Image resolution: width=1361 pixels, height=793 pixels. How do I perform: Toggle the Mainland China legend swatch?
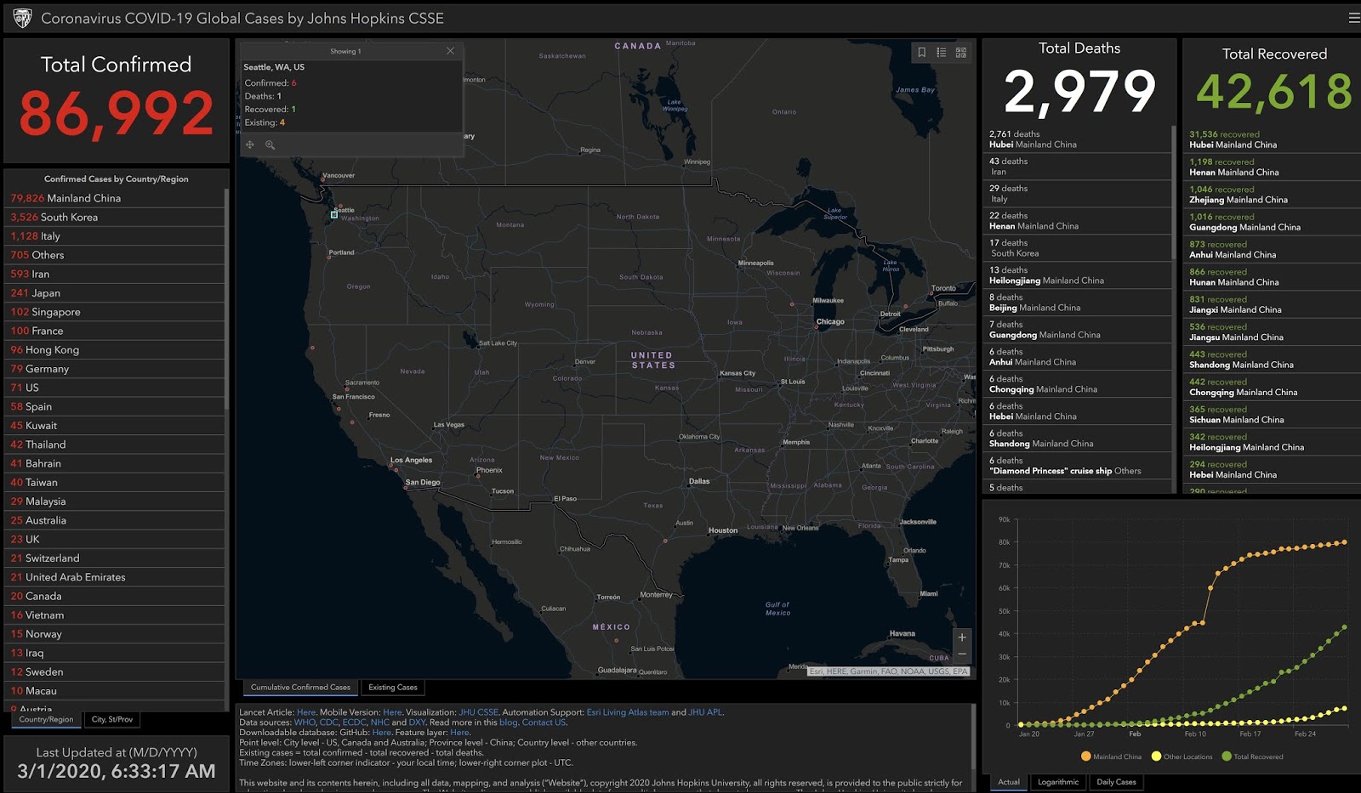click(1086, 756)
